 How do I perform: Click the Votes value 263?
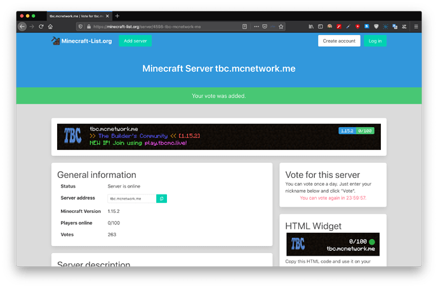tap(112, 235)
